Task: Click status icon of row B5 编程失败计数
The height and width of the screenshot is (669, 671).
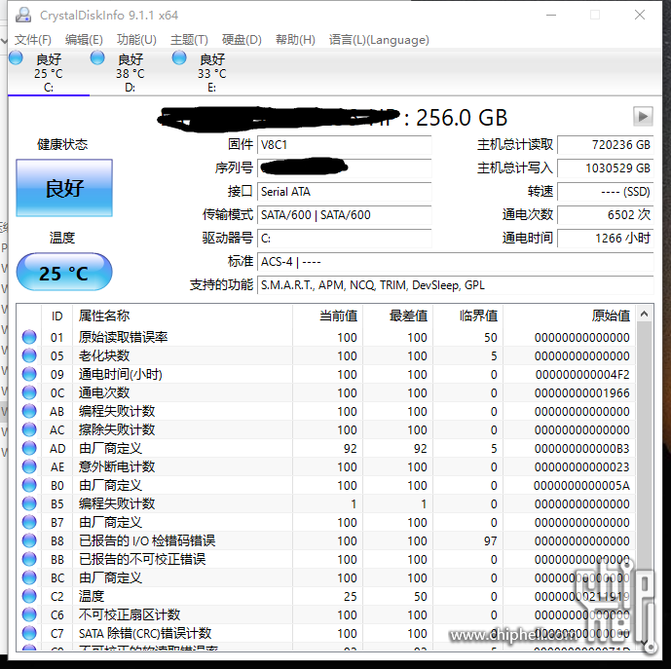Action: [29, 503]
